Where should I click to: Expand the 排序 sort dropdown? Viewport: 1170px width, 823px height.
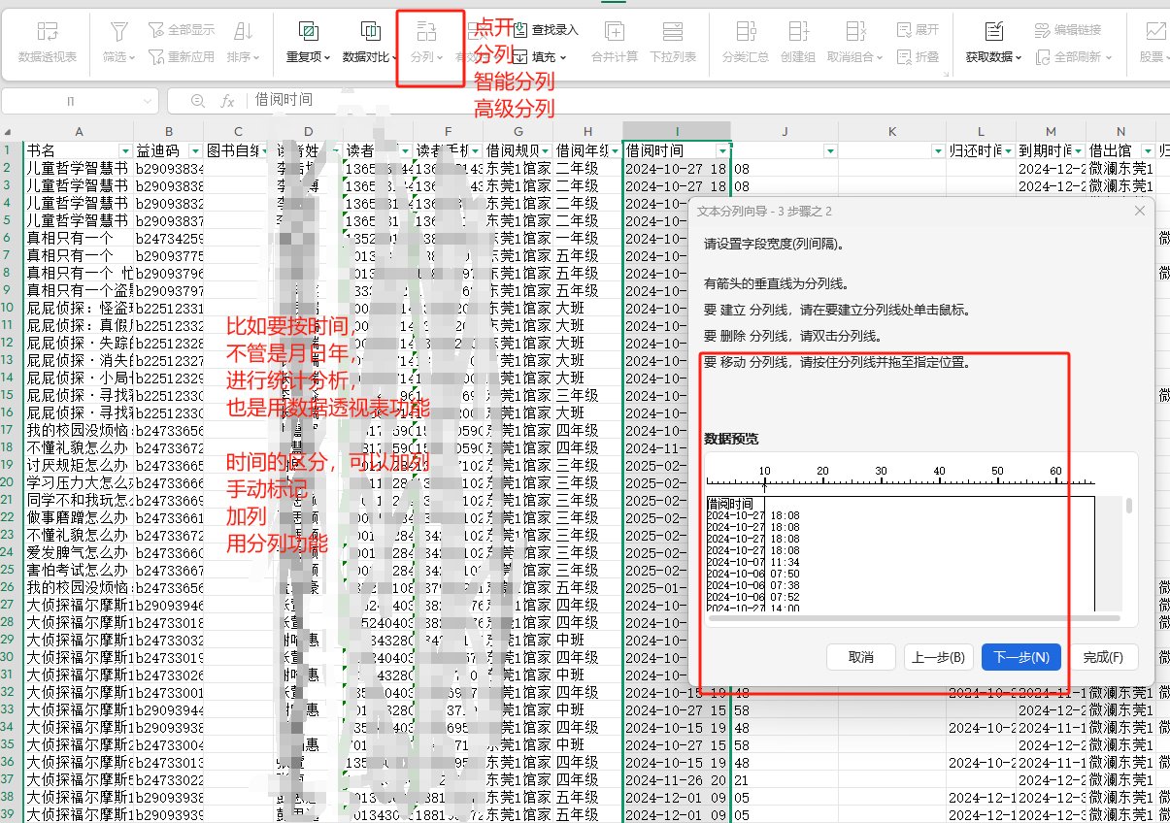[x=243, y=57]
